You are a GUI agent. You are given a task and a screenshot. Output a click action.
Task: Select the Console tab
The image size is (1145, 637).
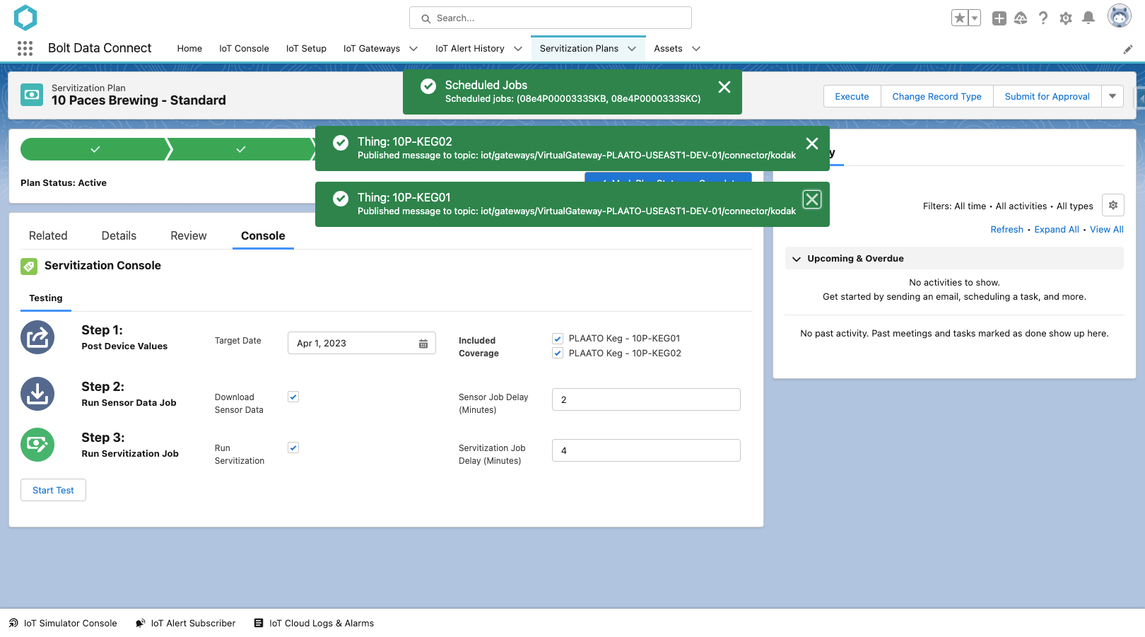pyautogui.click(x=263, y=236)
